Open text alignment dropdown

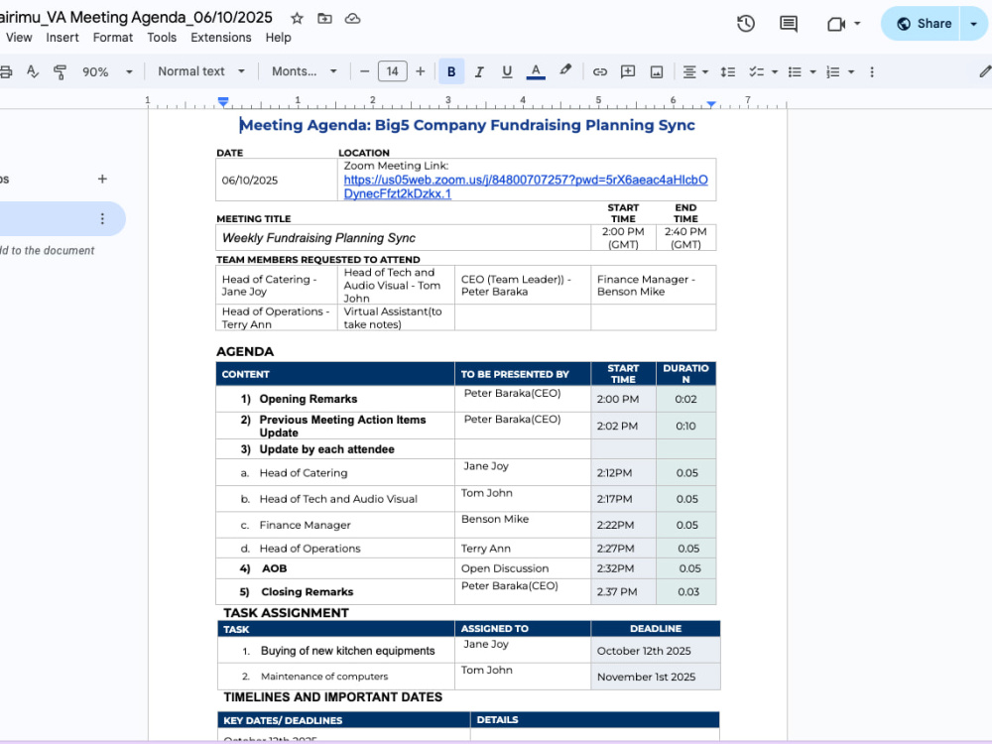(694, 71)
